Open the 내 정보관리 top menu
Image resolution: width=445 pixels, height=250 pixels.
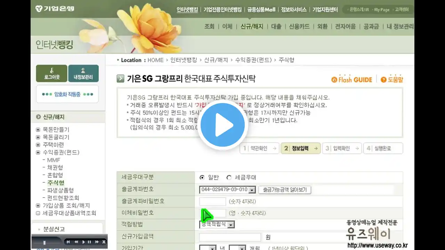click(400, 26)
